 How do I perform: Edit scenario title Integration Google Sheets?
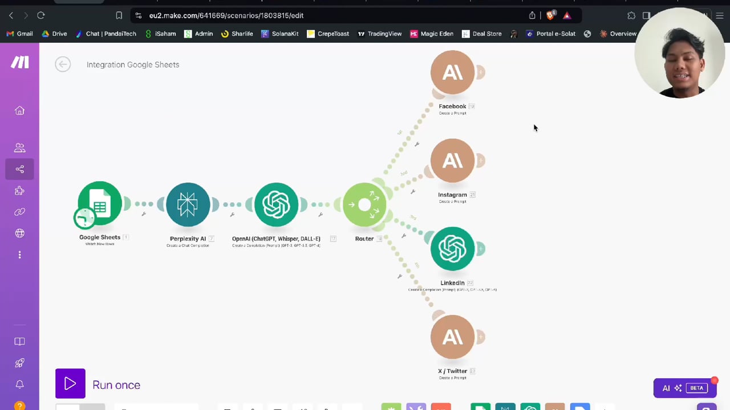click(133, 64)
